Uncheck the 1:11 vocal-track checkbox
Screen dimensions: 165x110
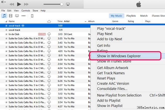click(6, 30)
